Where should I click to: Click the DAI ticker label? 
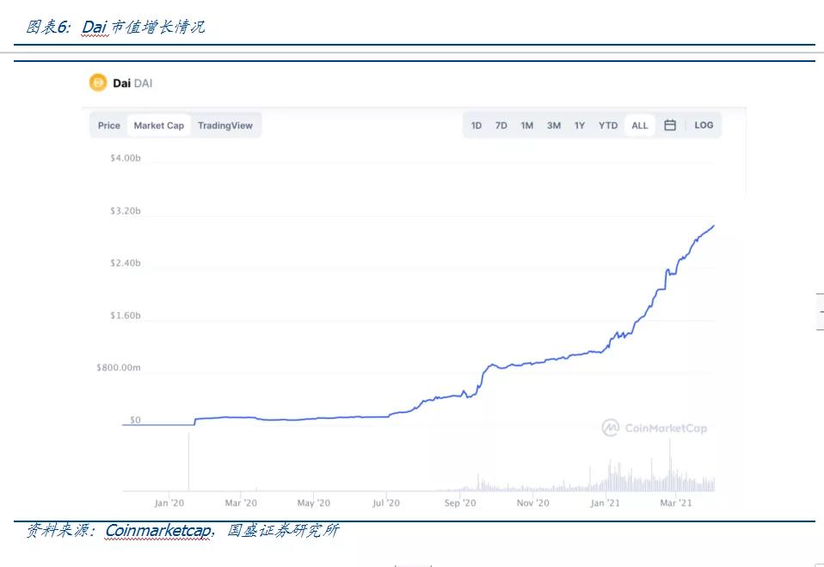coord(143,83)
